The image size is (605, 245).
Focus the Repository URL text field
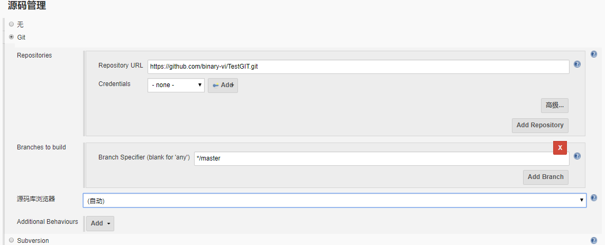[x=358, y=67]
